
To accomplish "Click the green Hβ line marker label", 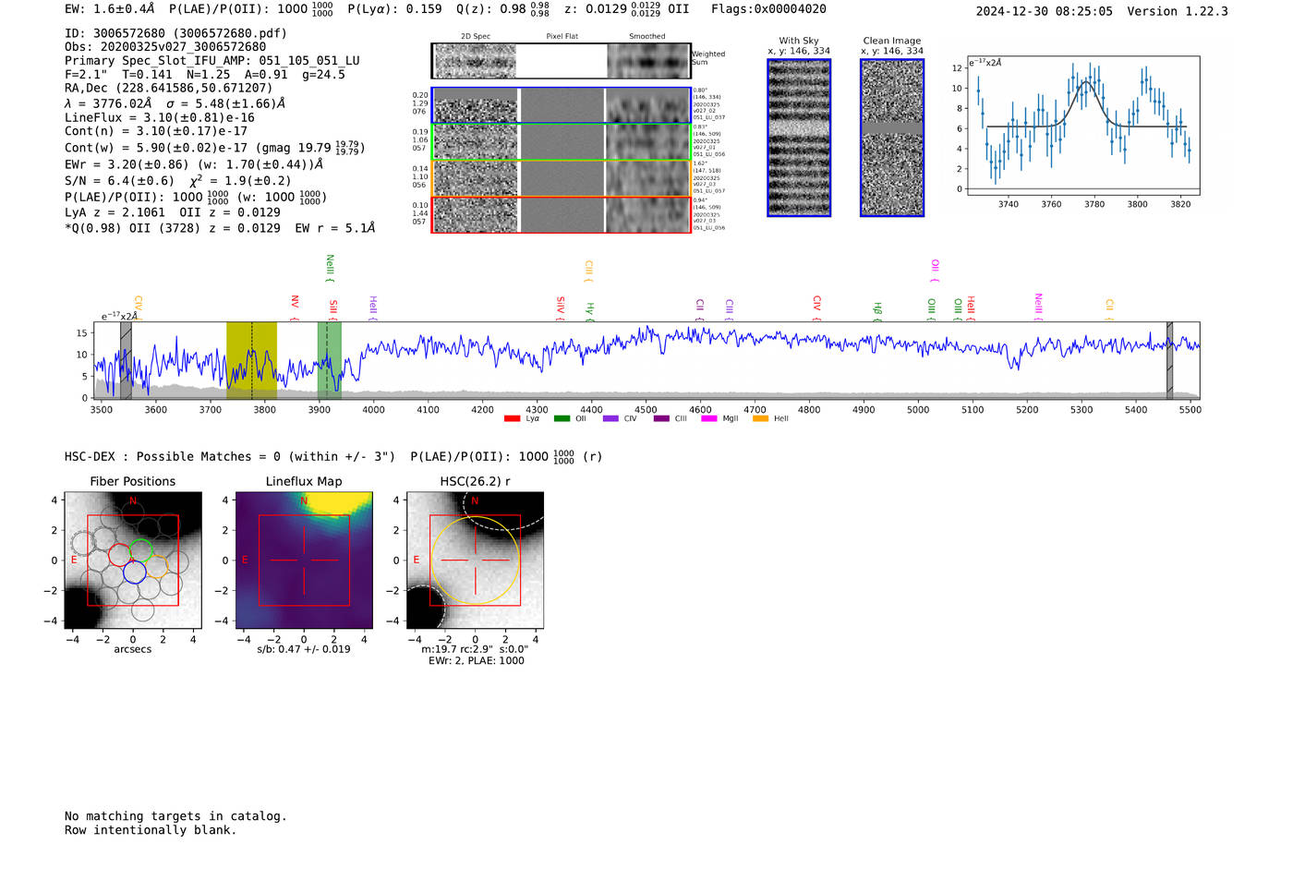I will click(x=877, y=308).
